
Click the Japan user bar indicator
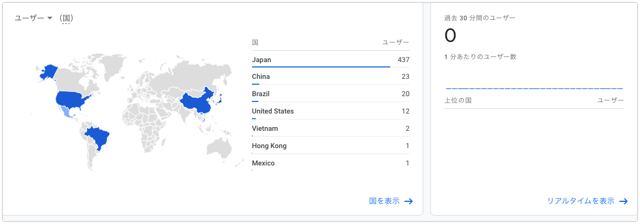coord(321,67)
